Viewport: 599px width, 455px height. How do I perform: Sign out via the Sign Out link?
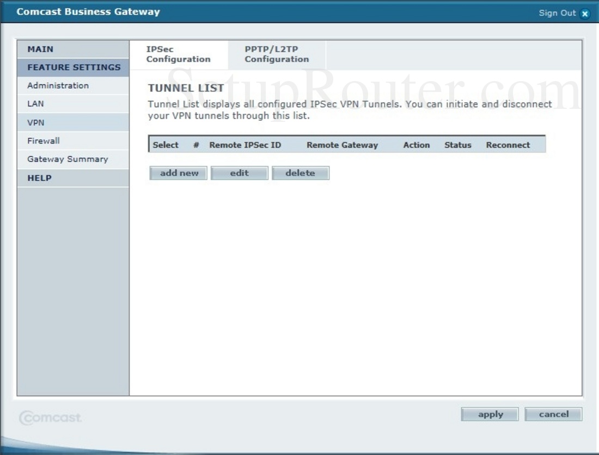pyautogui.click(x=557, y=13)
